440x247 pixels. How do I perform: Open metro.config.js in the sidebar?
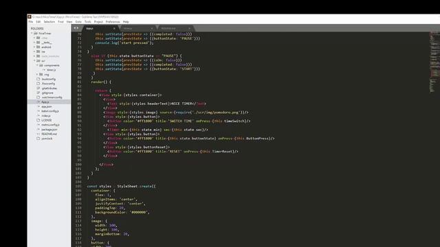tap(50, 125)
